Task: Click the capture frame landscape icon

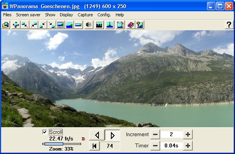Action: coord(120,25)
